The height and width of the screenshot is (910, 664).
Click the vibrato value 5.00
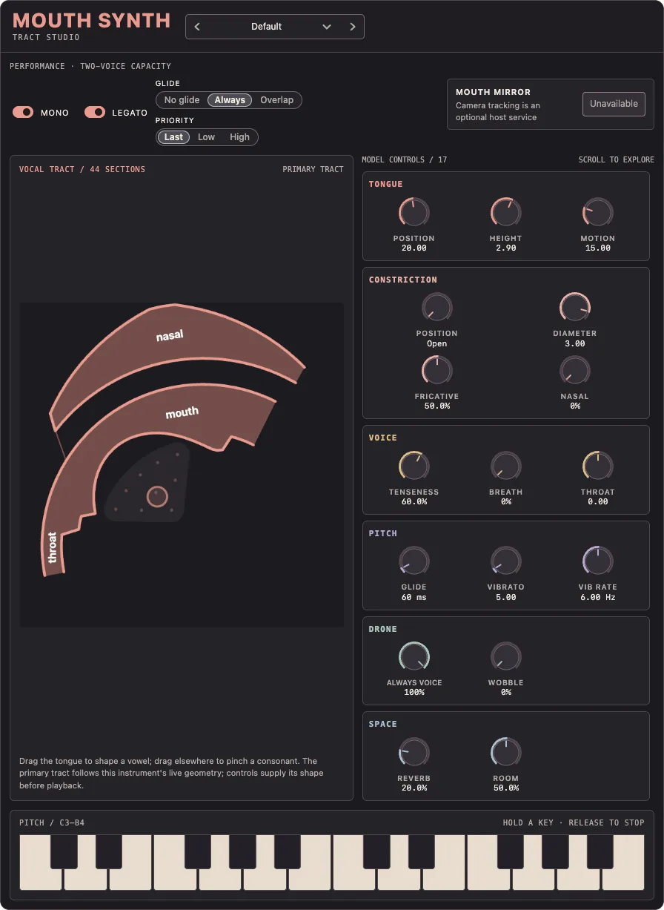click(506, 597)
